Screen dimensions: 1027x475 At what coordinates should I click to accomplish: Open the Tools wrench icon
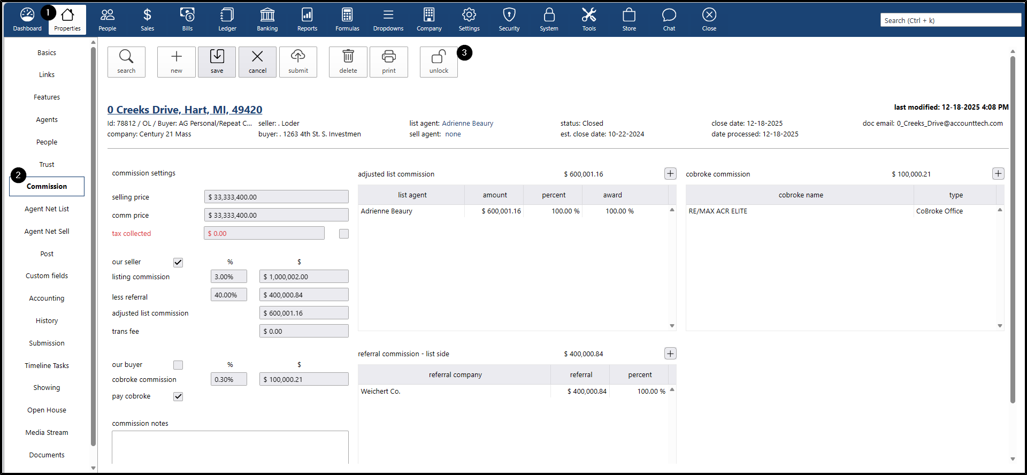[x=588, y=19]
